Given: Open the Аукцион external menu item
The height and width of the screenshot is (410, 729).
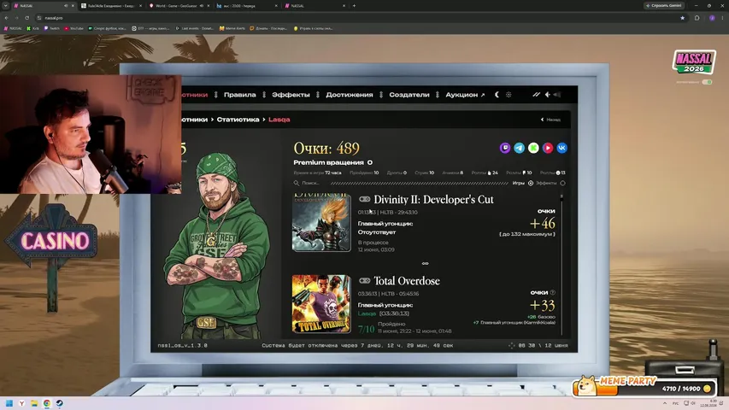Looking at the screenshot, I should tap(465, 94).
